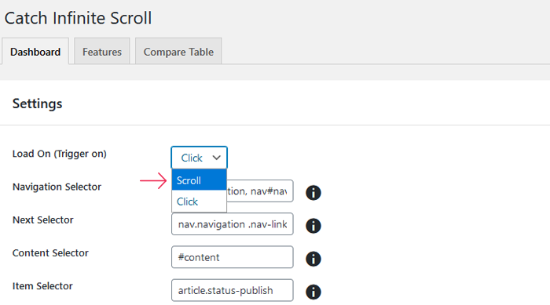The width and height of the screenshot is (550, 305).
Task: Select the article.status-publish Item Selector field
Action: tap(233, 290)
